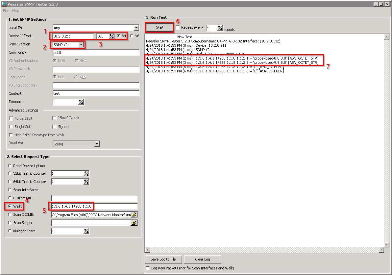Open the Help menu
Screen dimensions: 392x275
[x=16, y=11]
